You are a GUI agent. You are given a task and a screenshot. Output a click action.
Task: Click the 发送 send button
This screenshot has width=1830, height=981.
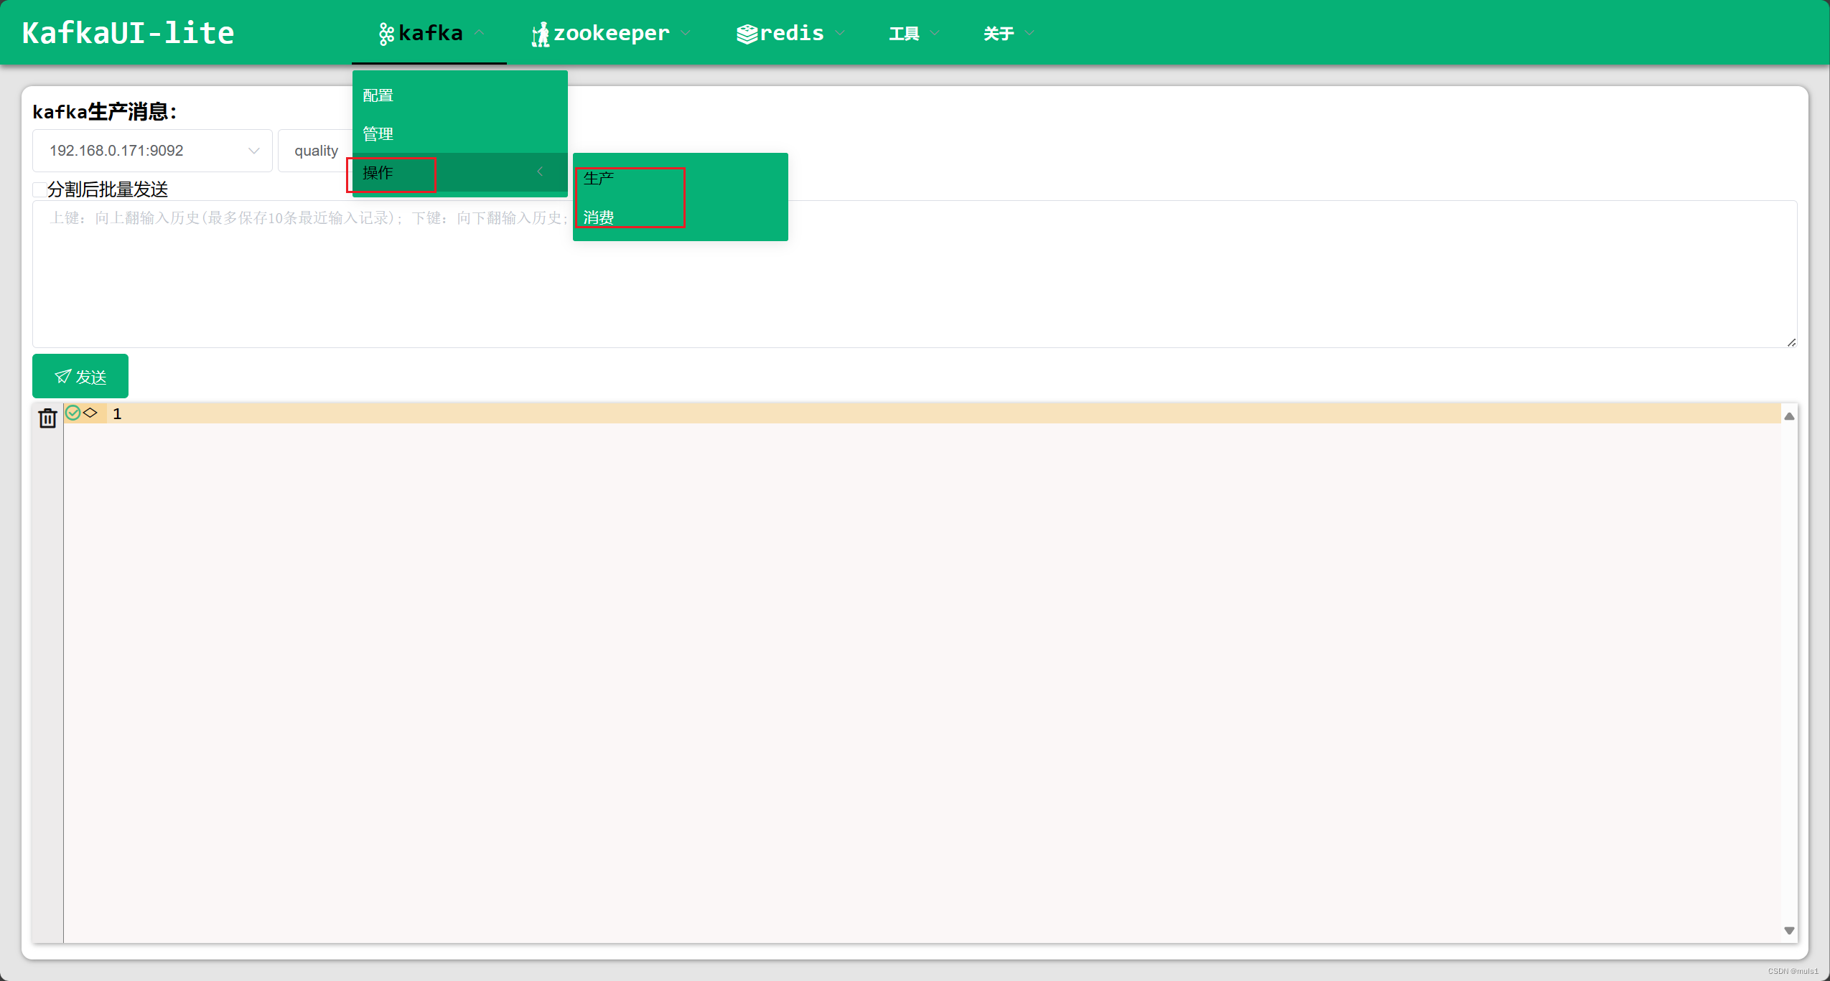80,376
